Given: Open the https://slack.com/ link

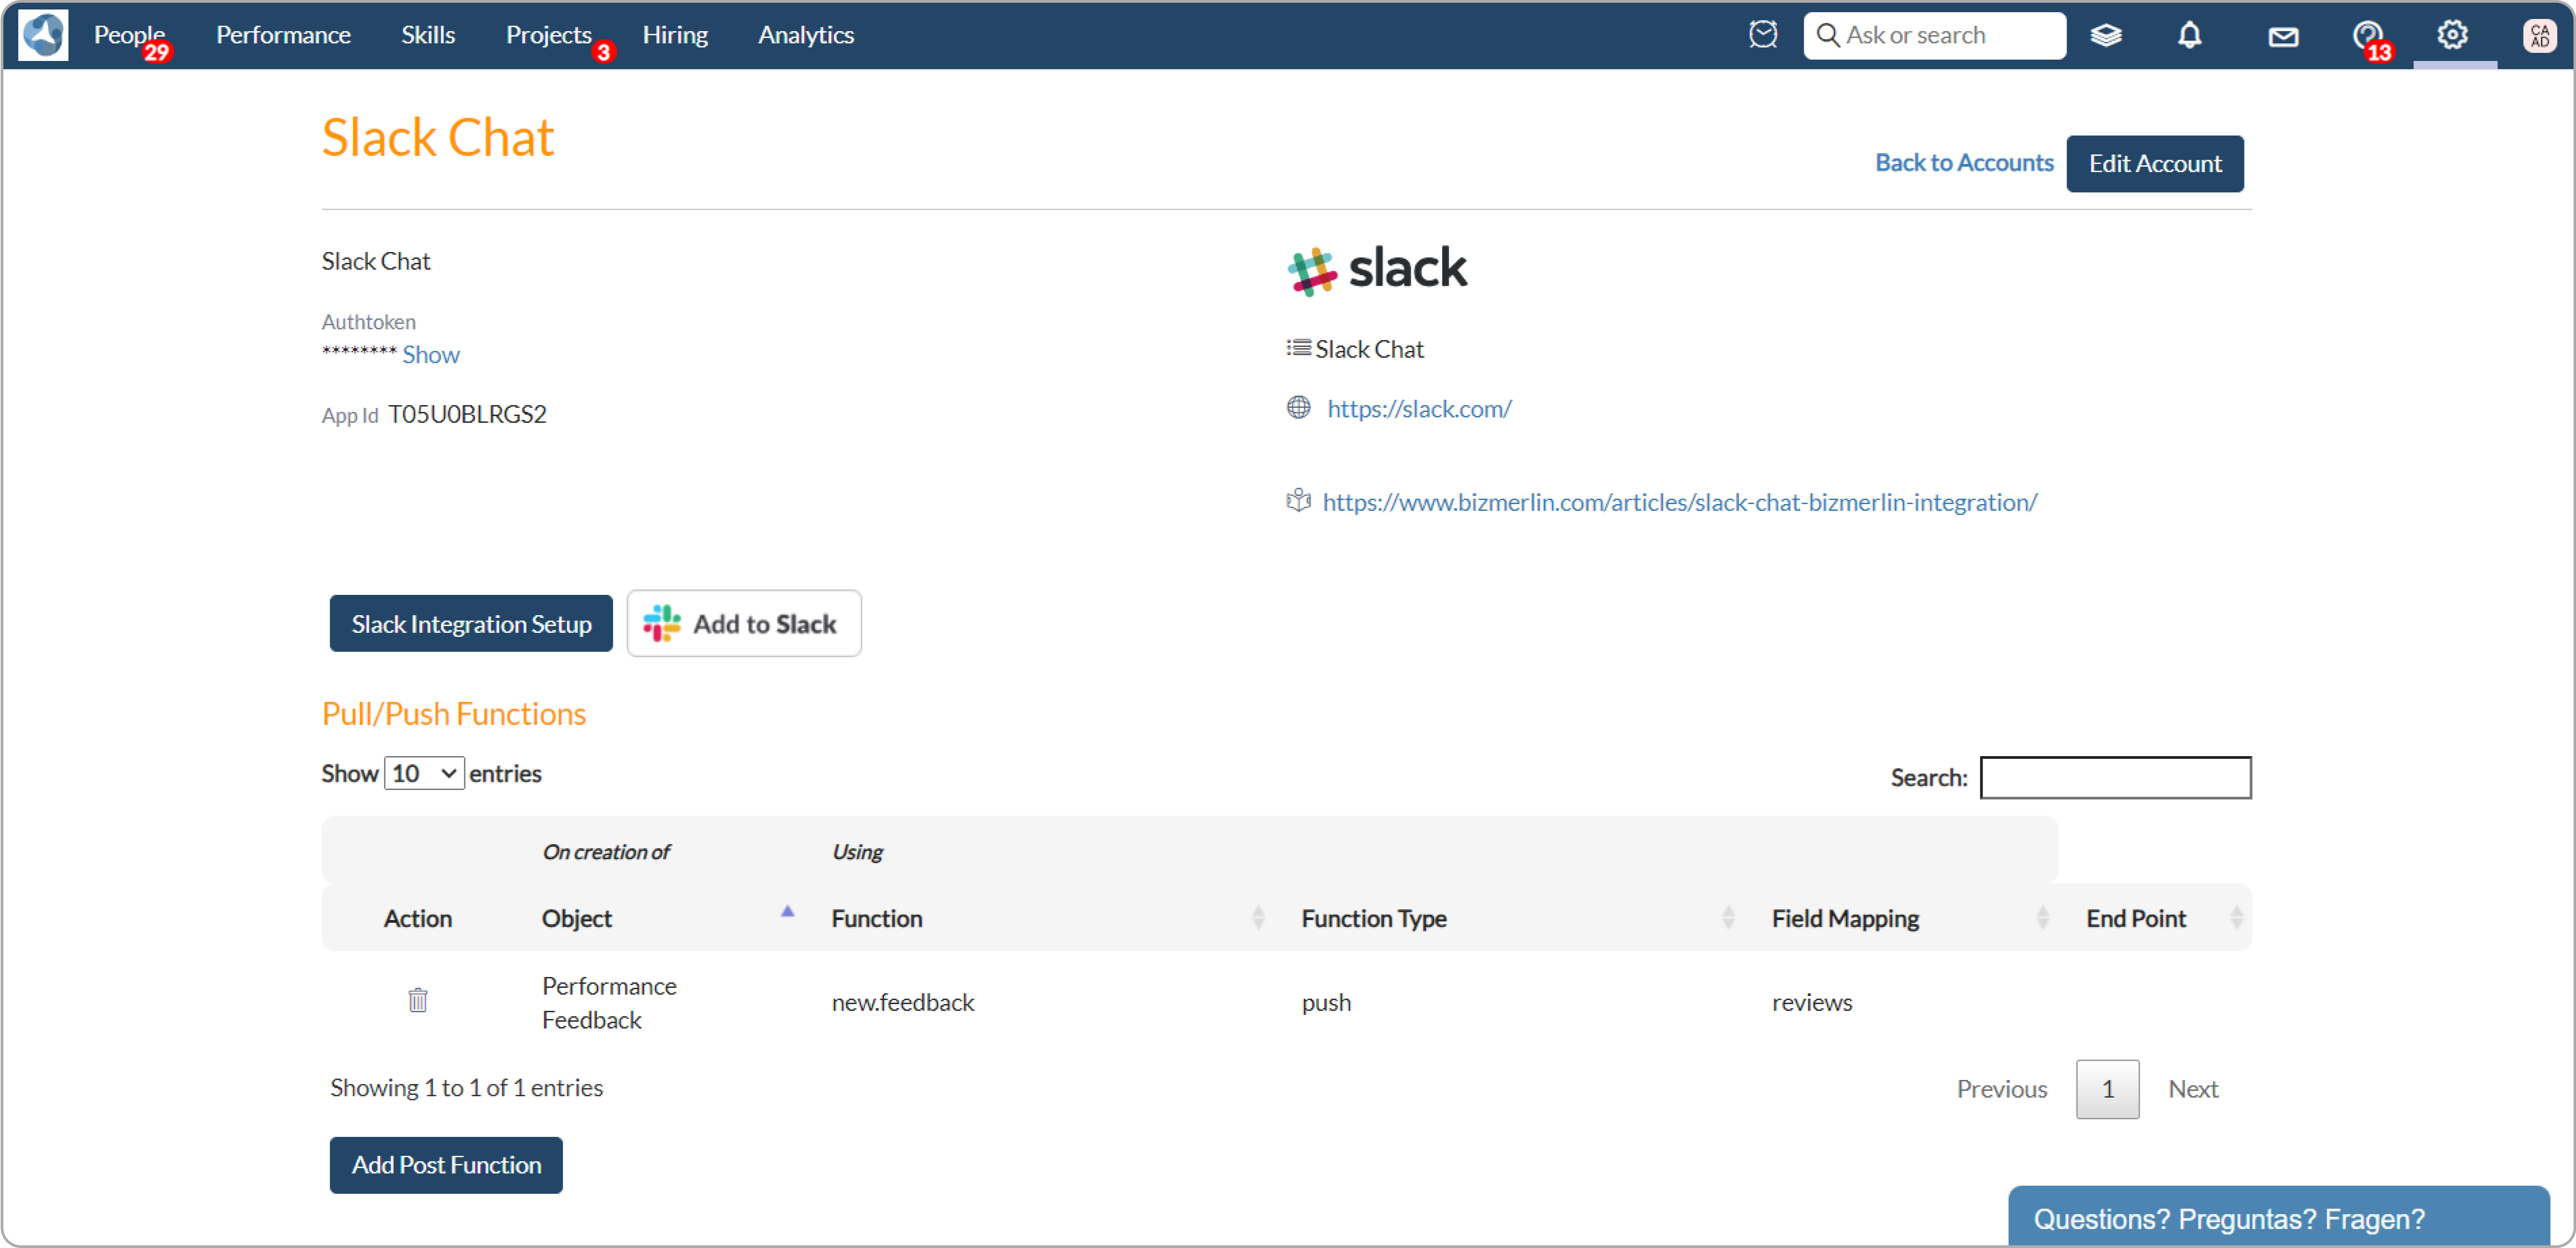Looking at the screenshot, I should point(1419,408).
